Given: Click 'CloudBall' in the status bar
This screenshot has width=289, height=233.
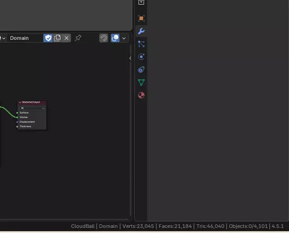Looking at the screenshot, I should tap(83, 226).
